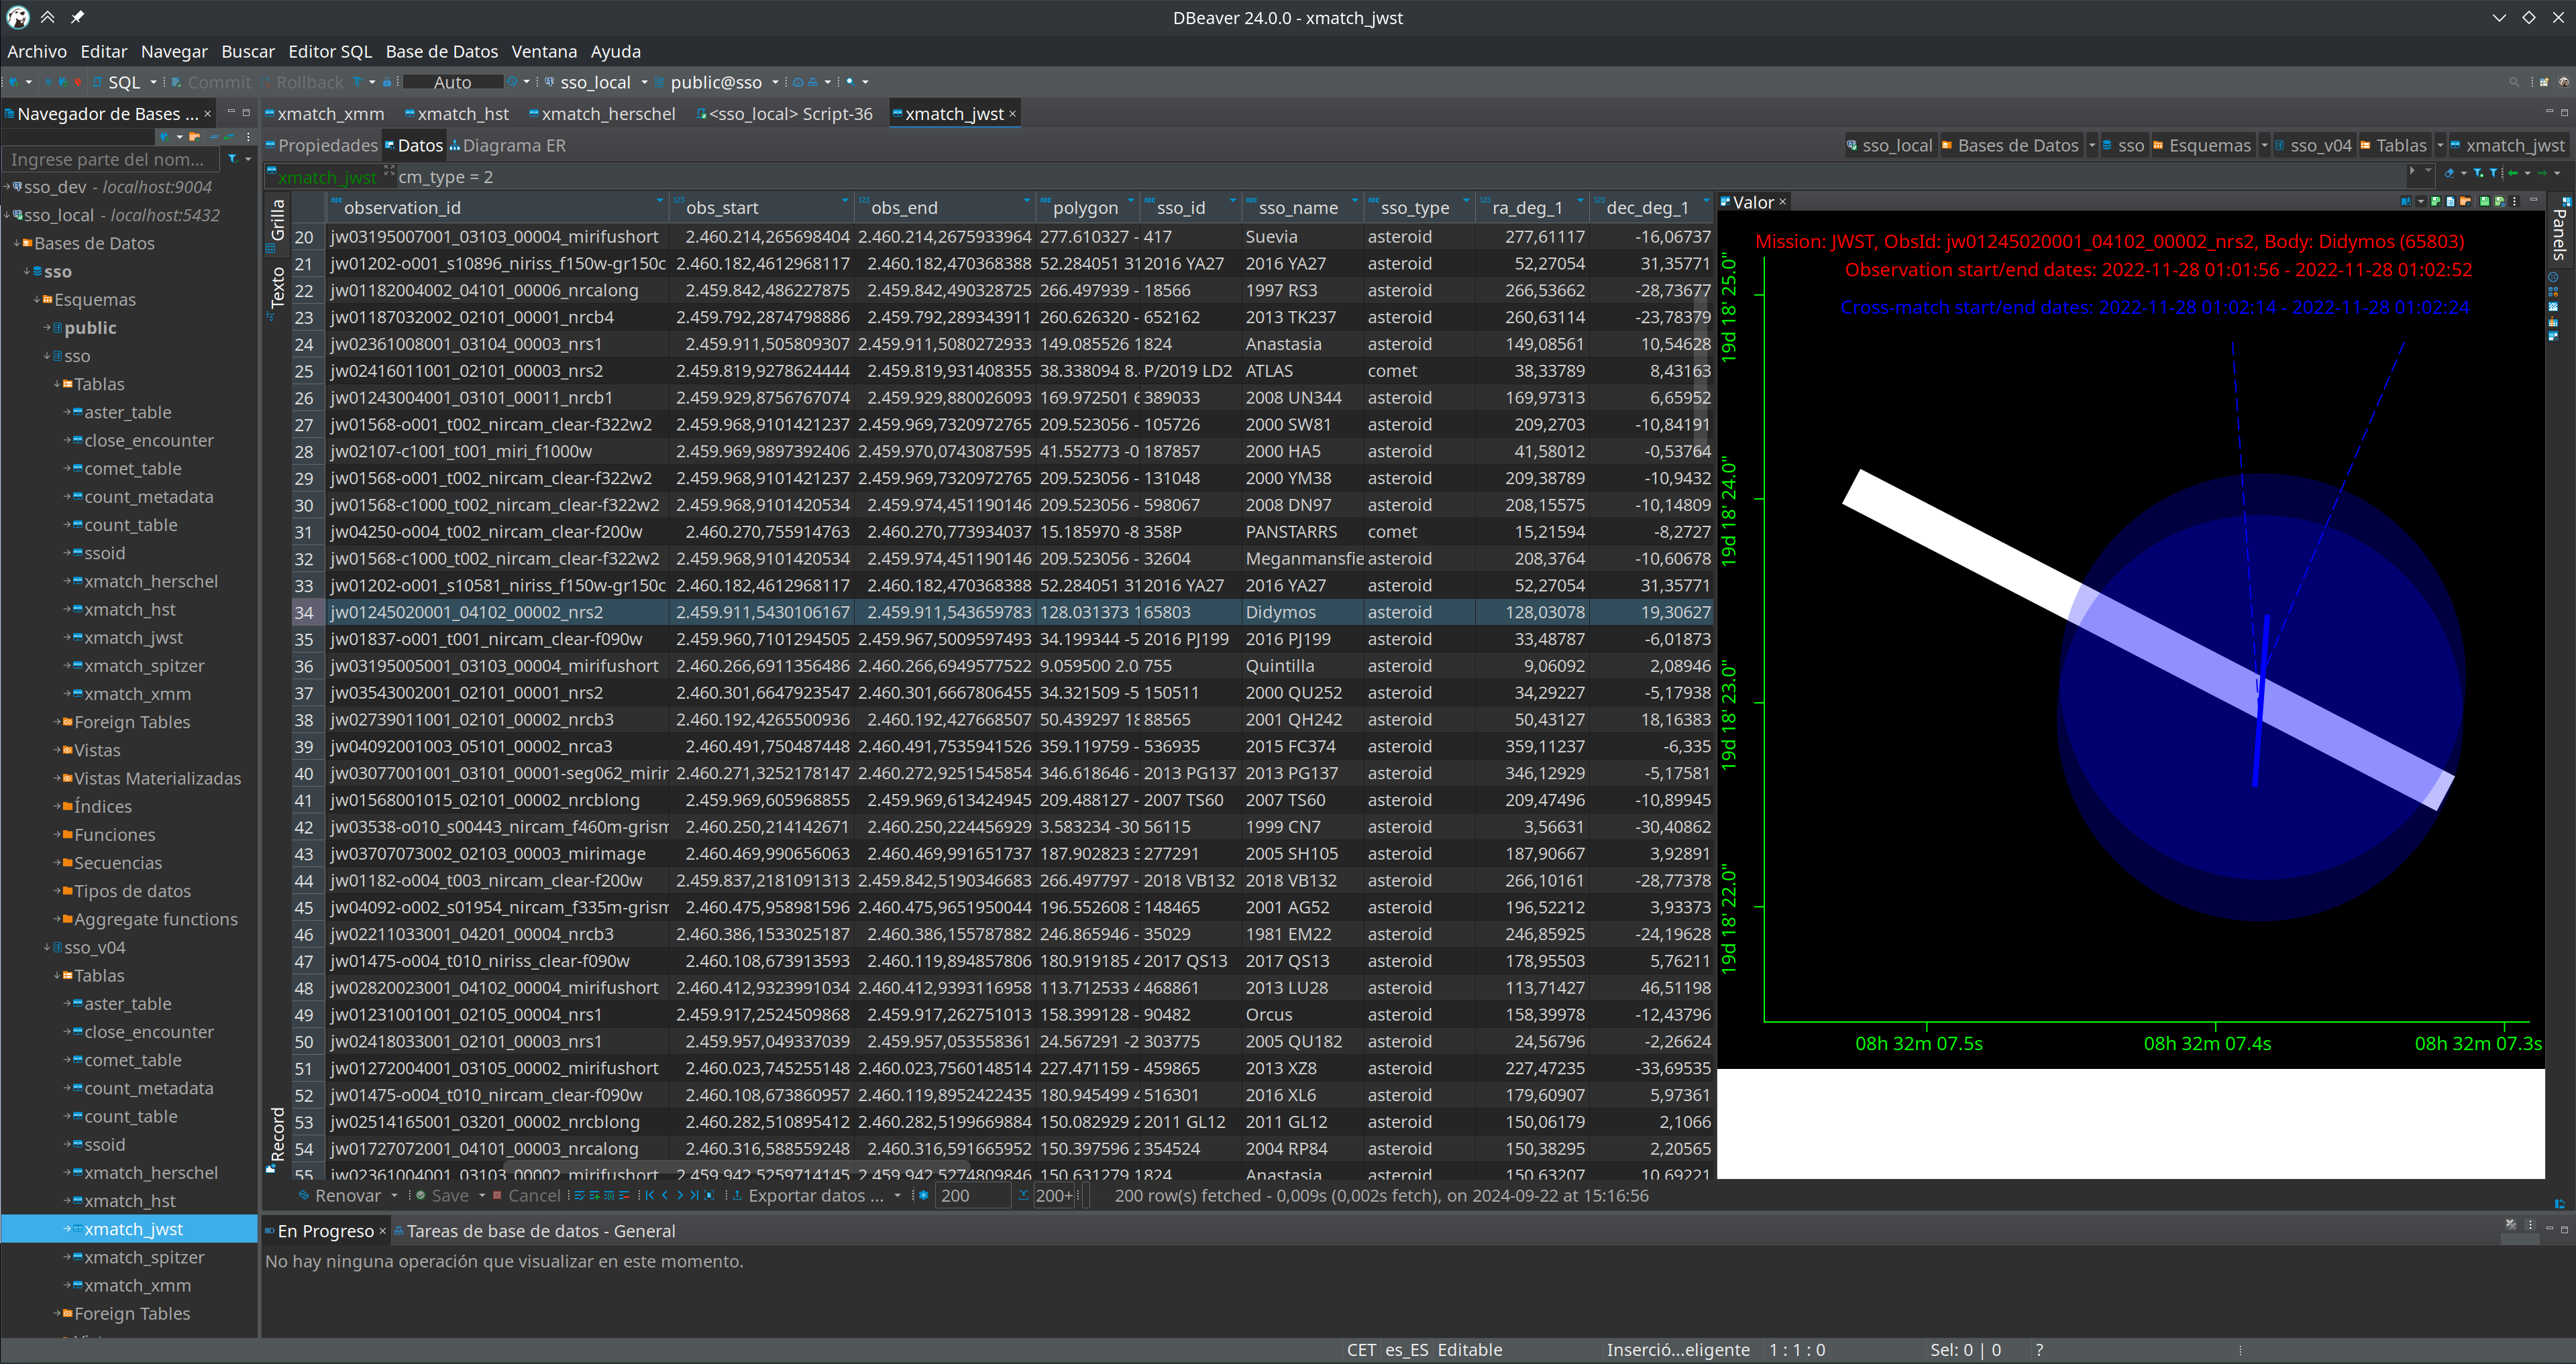Image resolution: width=2576 pixels, height=1364 pixels.
Task: Click the dashboard gauge icon in main toolbar
Action: (798, 82)
